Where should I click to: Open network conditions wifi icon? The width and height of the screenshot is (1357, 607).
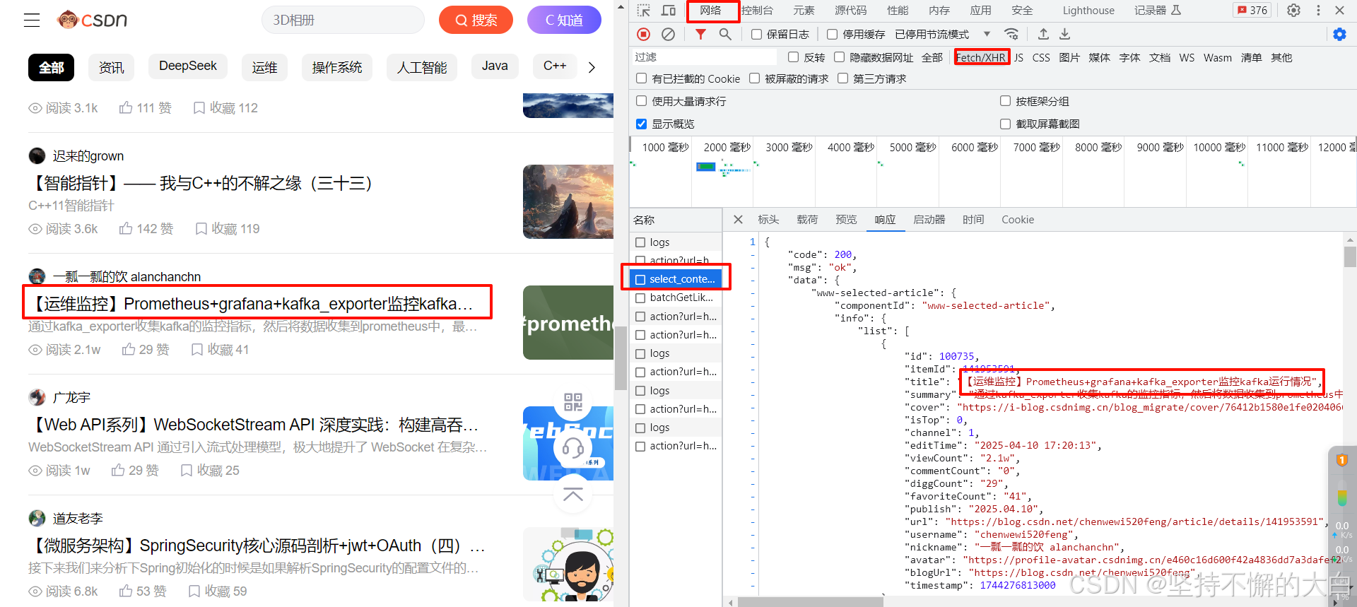click(1011, 34)
